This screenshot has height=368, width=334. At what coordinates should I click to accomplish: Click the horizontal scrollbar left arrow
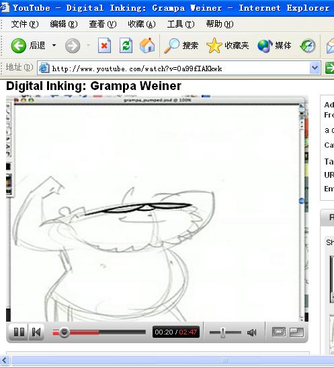point(5,360)
